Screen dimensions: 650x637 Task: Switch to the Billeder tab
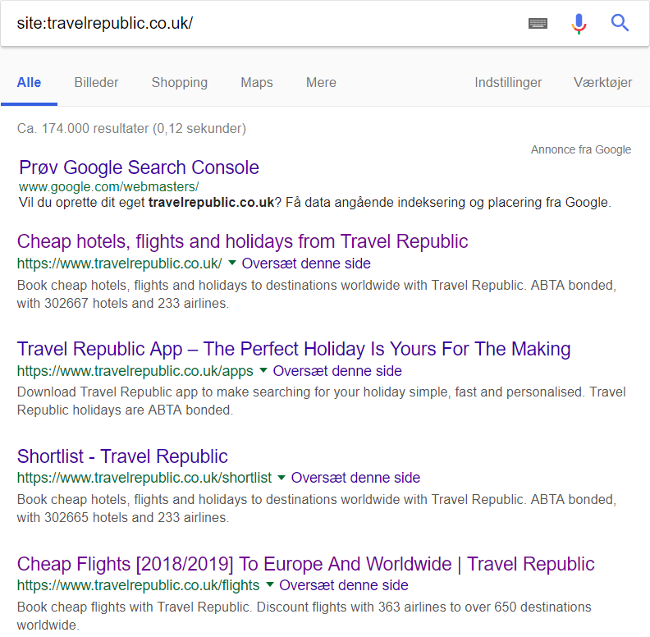pos(96,83)
